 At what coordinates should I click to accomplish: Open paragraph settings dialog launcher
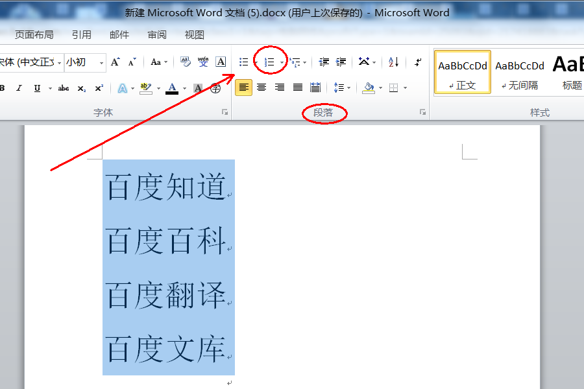pos(422,112)
